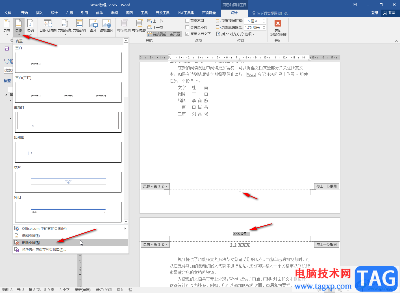Increase 页眉顶端距离 header distance spinner up
This screenshot has width=400, height=293.
[264, 20]
